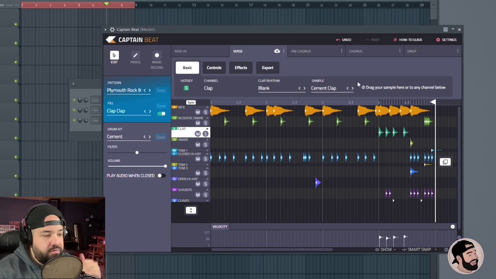
Task: Expand the Claves channel row
Action: (x=207, y=200)
